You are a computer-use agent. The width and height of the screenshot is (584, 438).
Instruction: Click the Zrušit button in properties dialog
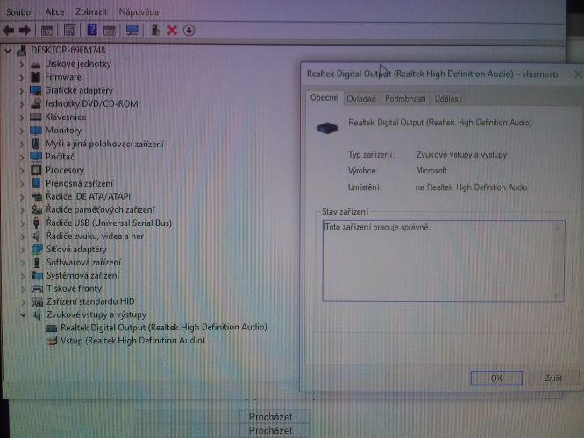552,378
